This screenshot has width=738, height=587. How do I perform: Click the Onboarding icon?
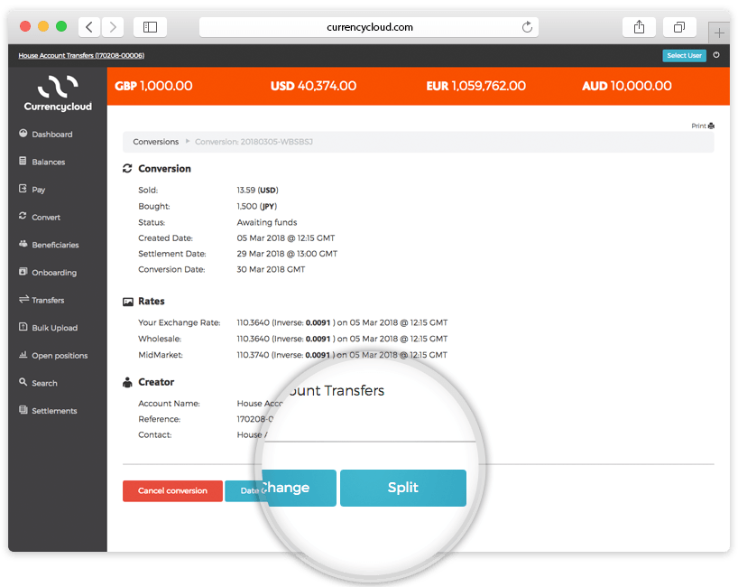coord(23,271)
